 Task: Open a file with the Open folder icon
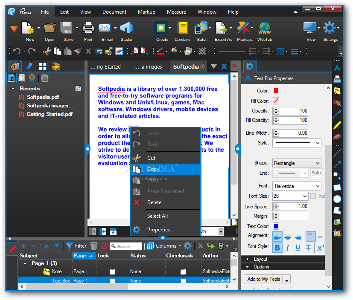click(x=50, y=28)
